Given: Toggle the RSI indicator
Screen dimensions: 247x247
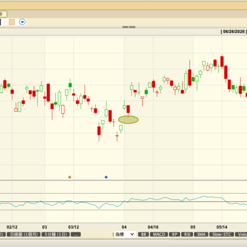Looking at the screenshot, I should 187,234.
